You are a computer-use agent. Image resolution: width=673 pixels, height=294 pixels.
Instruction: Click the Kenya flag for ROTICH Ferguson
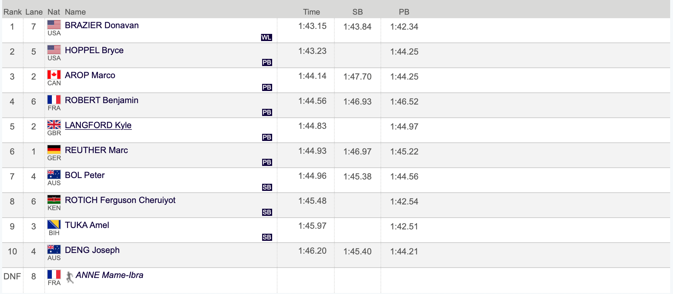(x=54, y=199)
